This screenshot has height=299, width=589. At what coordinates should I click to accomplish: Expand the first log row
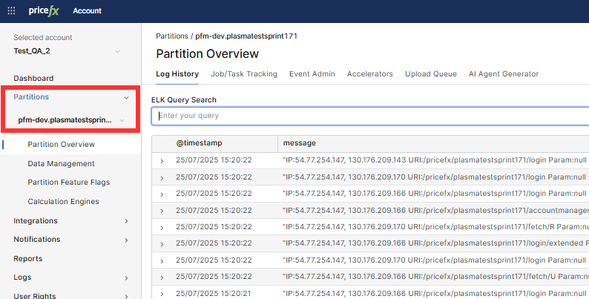point(162,160)
